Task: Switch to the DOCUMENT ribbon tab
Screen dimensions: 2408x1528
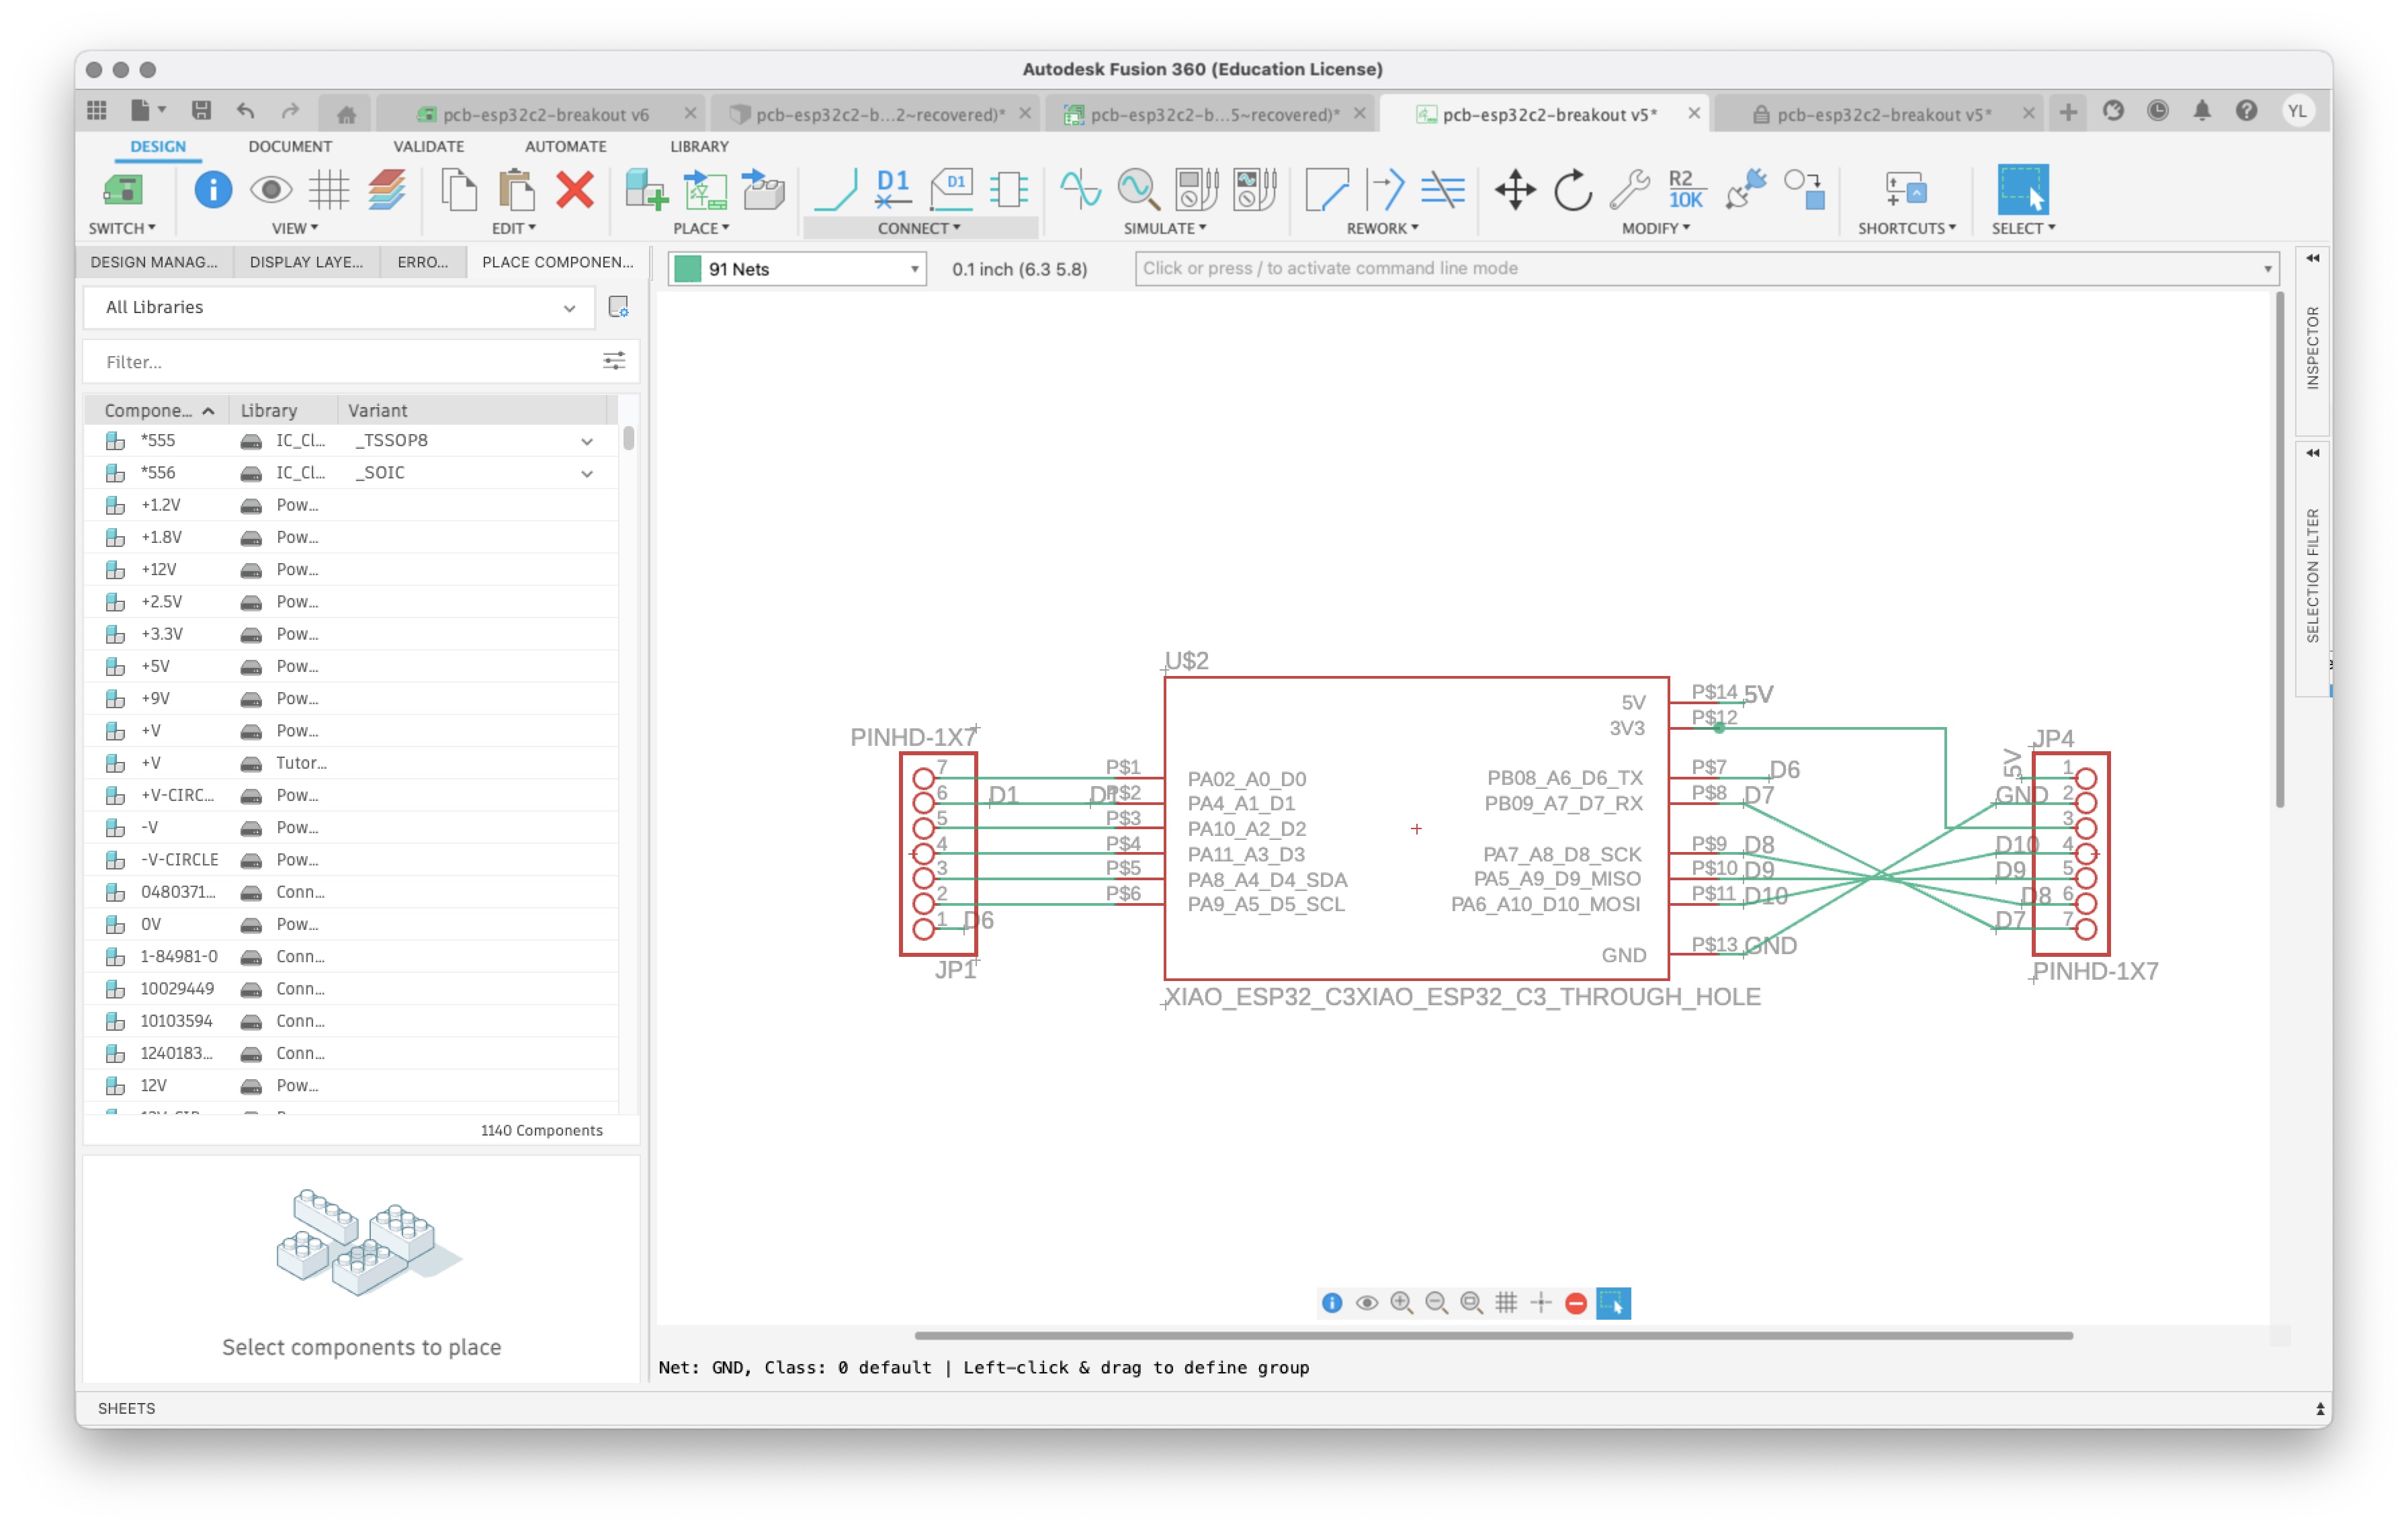Action: pyautogui.click(x=290, y=146)
